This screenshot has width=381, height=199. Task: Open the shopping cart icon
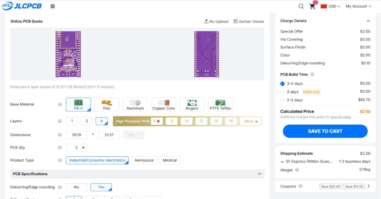312,6
